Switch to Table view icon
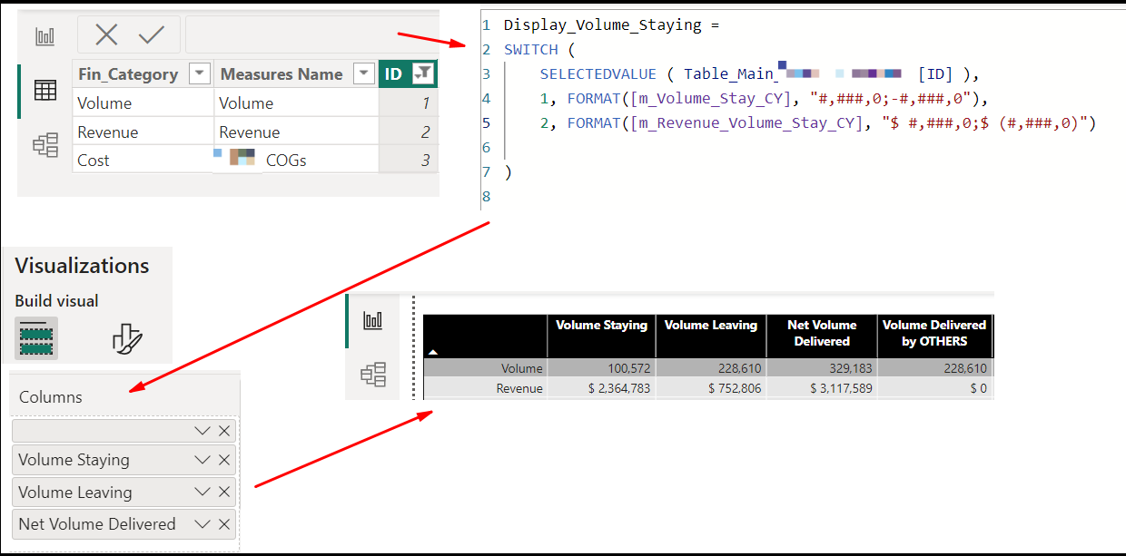Viewport: 1126px width, 556px height. pyautogui.click(x=45, y=90)
